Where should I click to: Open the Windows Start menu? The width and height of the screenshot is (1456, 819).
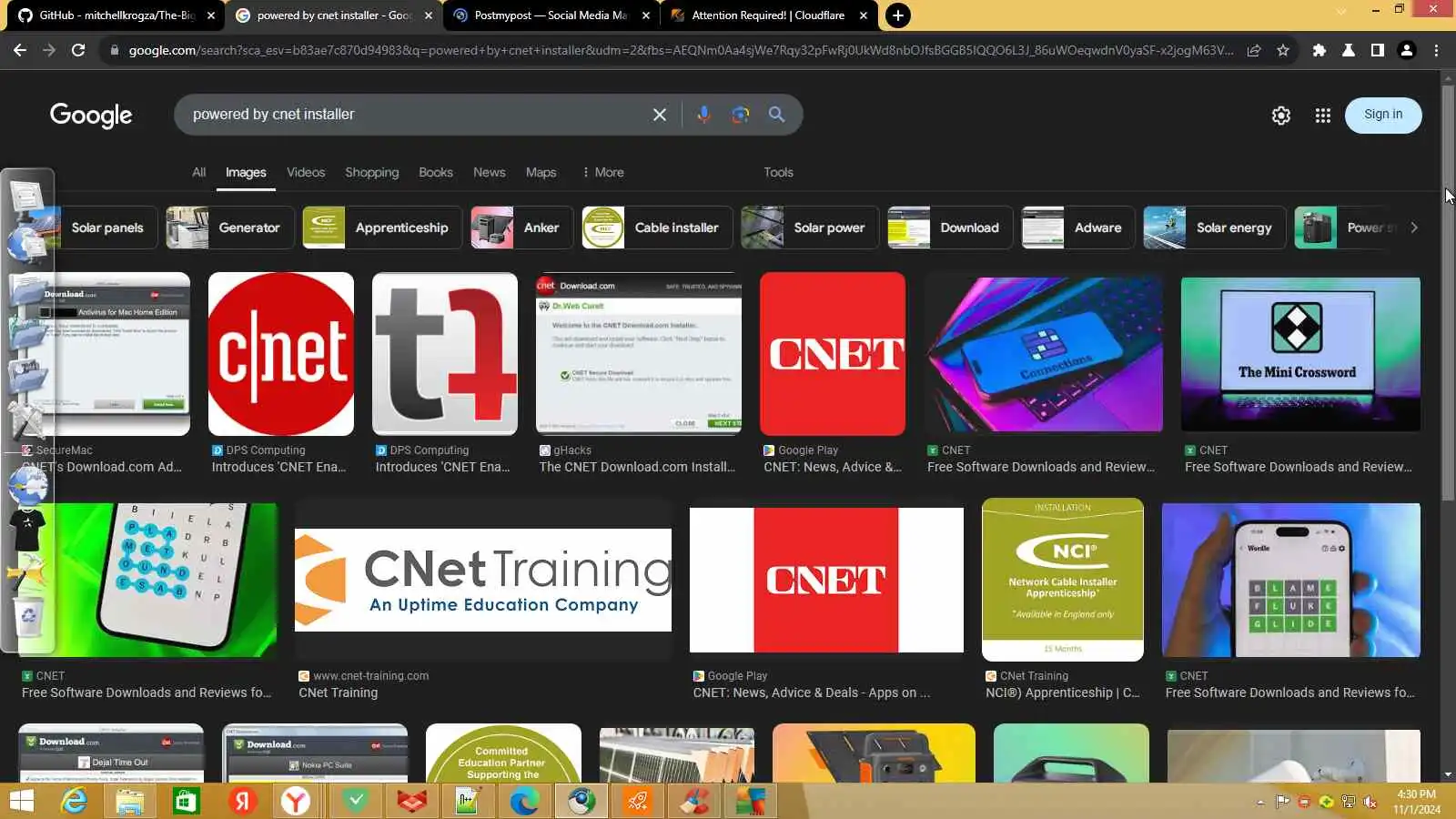(20, 801)
